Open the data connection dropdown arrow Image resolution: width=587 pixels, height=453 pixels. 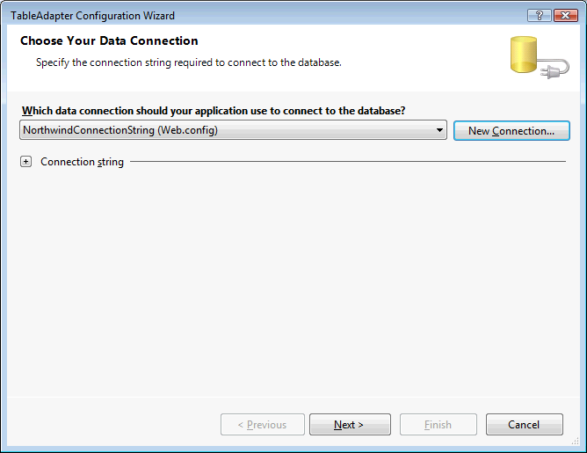(440, 131)
